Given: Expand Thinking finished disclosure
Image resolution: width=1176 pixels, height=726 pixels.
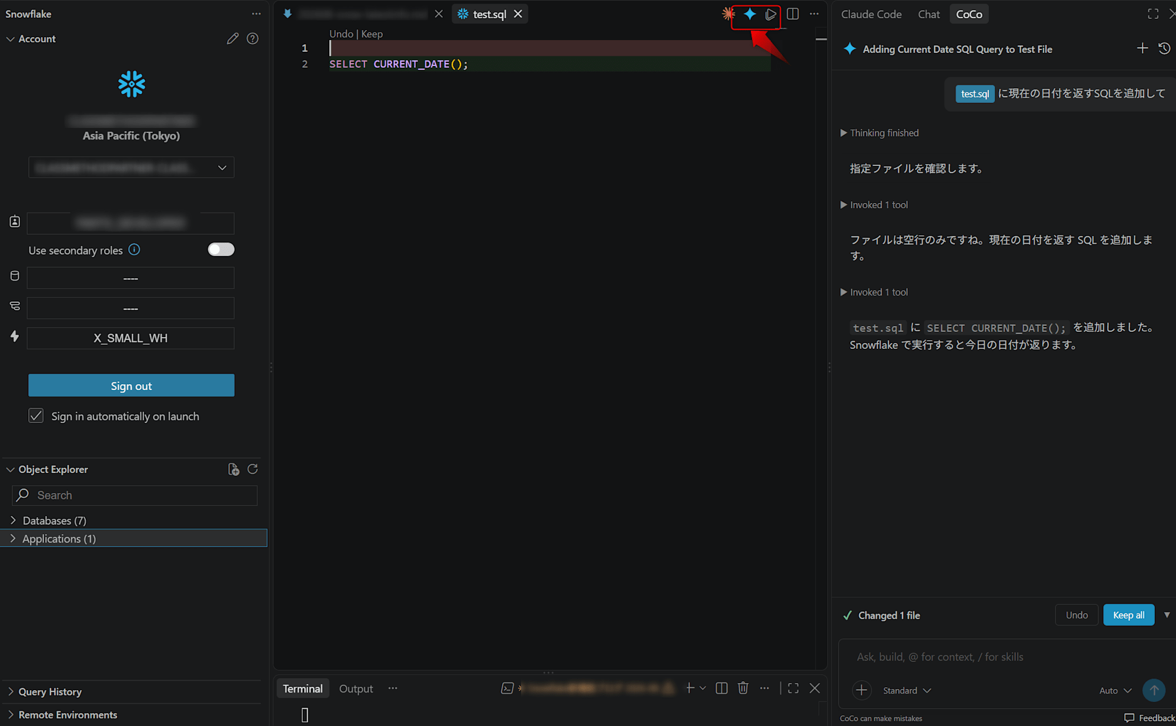Looking at the screenshot, I should (880, 133).
